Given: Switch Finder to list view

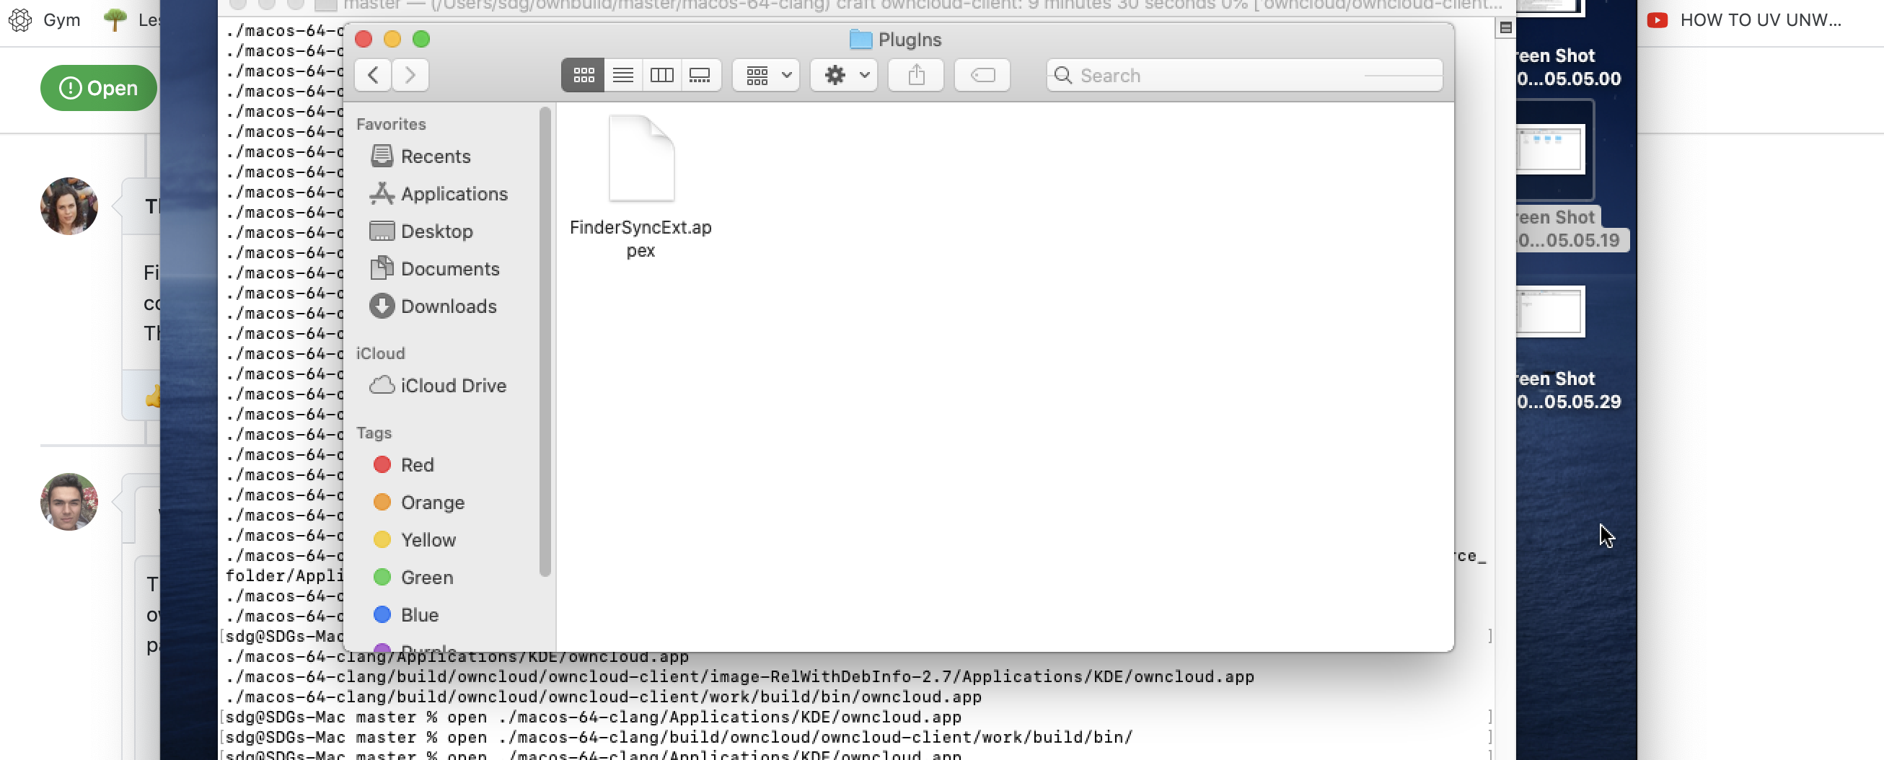Looking at the screenshot, I should coord(623,75).
